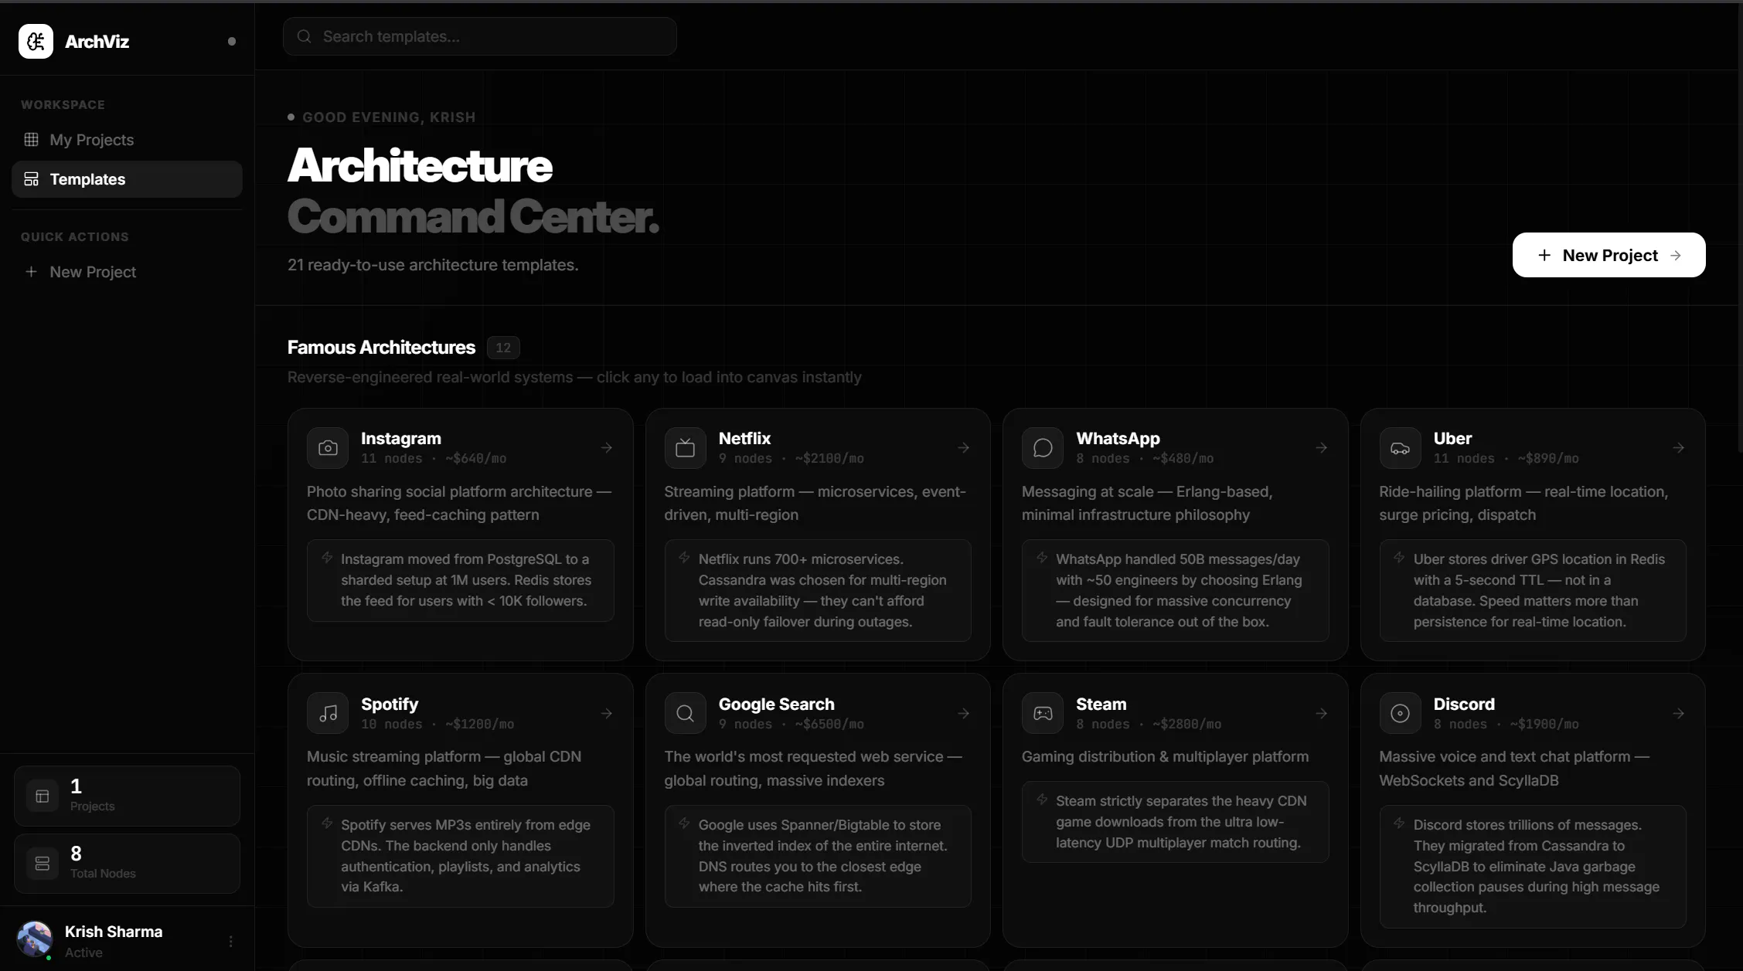
Task: Click the 'Steam strictly separates' insight box
Action: pyautogui.click(x=1176, y=822)
